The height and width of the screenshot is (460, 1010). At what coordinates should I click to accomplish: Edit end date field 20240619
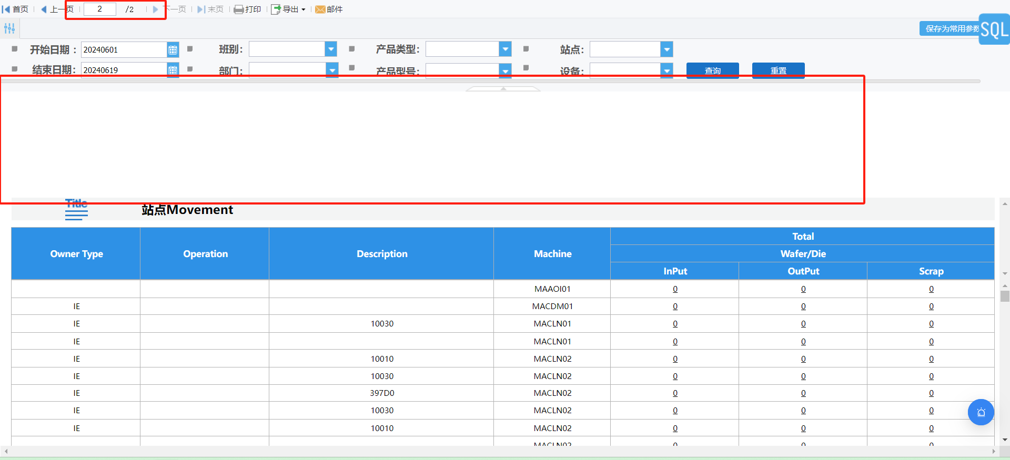pos(124,70)
